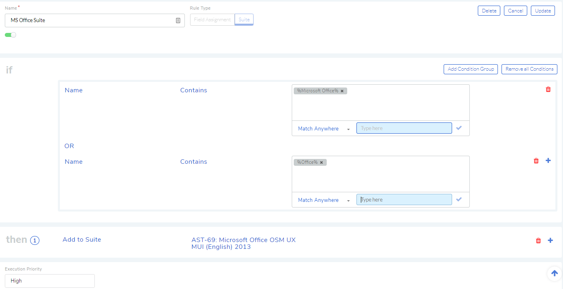This screenshot has width=563, height=289.
Task: Open second Match Anywhere dropdown
Action: [324, 200]
